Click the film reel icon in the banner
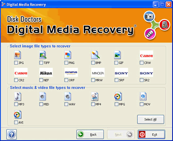 coord(150,34)
